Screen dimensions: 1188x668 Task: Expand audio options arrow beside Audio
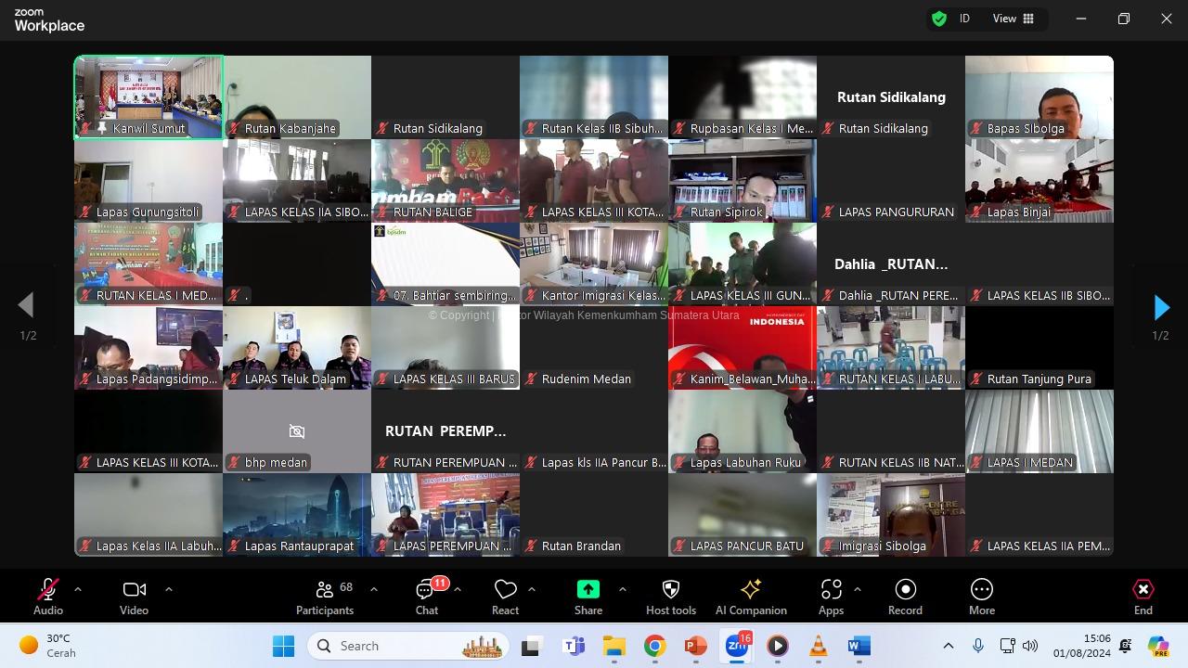tap(77, 589)
